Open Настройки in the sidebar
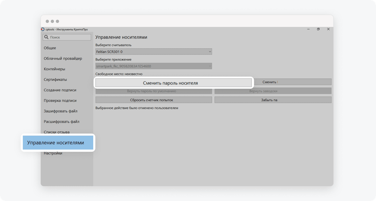This screenshot has width=376, height=201. (x=53, y=153)
